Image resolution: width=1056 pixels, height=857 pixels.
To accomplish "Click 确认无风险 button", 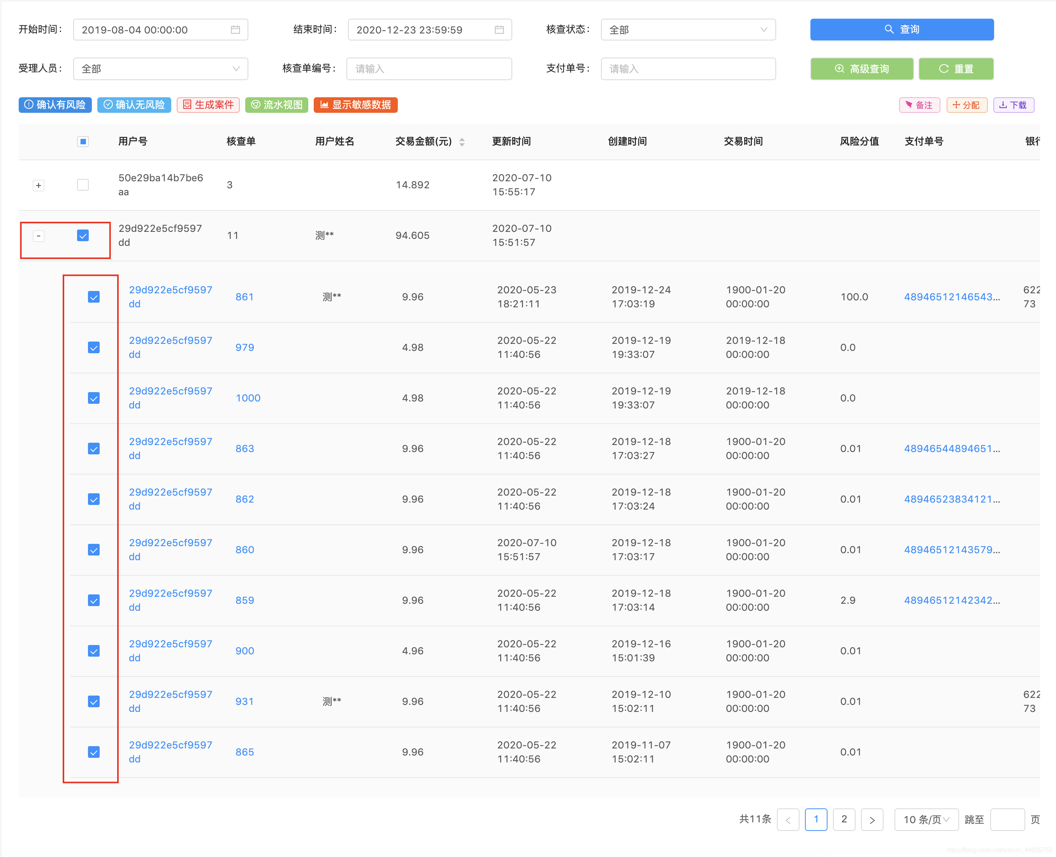I will tap(134, 105).
